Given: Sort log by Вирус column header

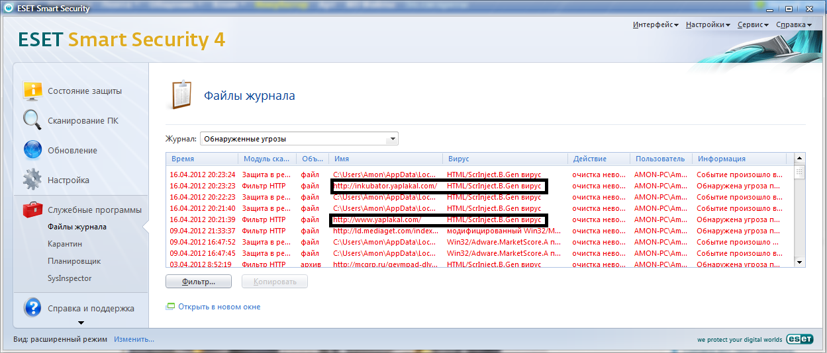Looking at the screenshot, I should [505, 159].
